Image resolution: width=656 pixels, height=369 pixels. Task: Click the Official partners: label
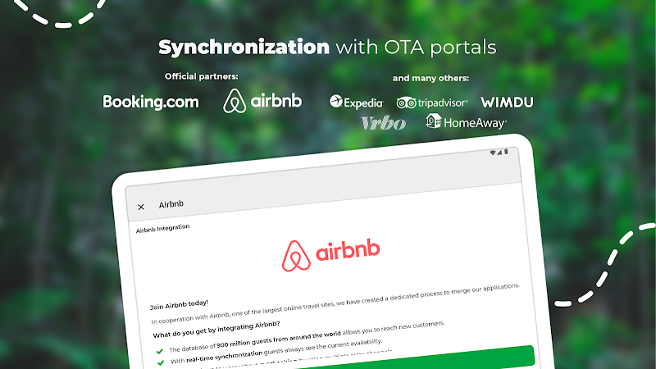[201, 76]
